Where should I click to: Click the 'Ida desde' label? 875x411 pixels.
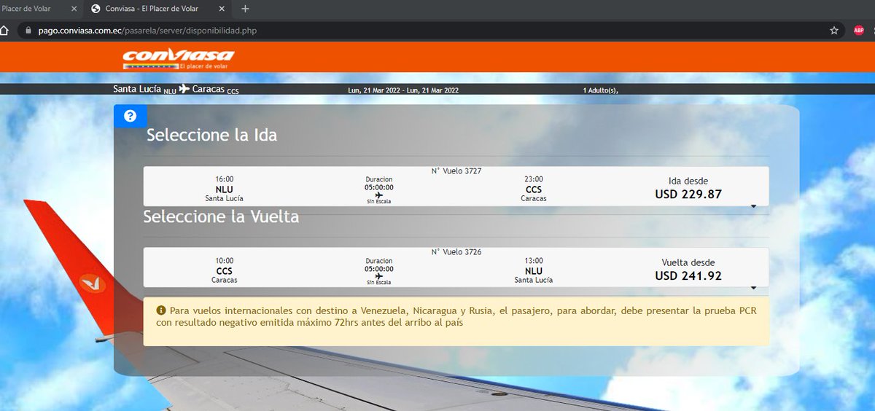(688, 181)
